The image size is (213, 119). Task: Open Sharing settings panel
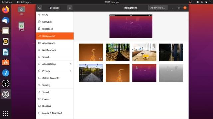coord(55,85)
